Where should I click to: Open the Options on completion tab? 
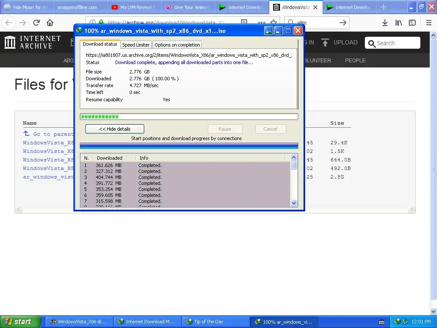[x=177, y=44]
